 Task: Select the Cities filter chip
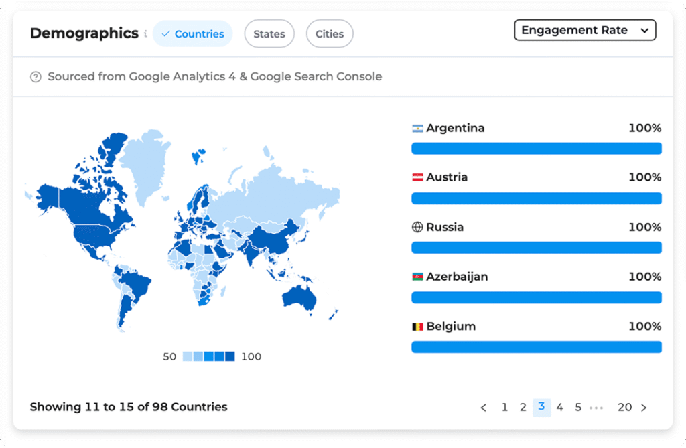(x=330, y=34)
